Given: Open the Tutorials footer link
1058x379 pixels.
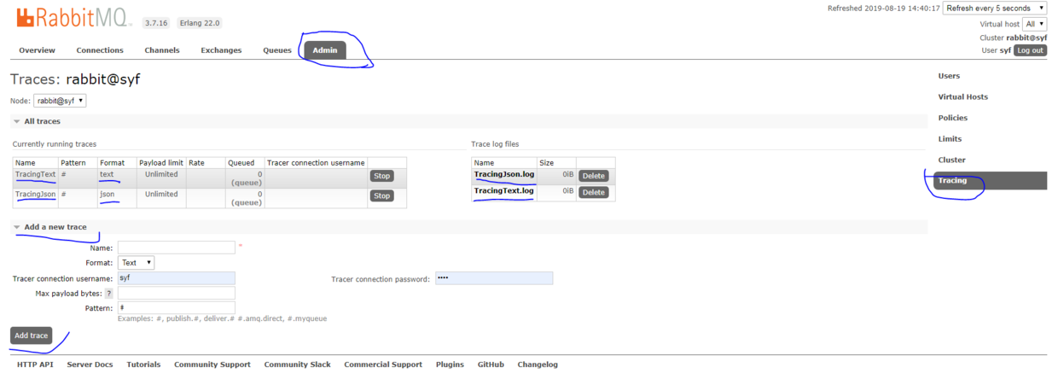Looking at the screenshot, I should pyautogui.click(x=143, y=364).
